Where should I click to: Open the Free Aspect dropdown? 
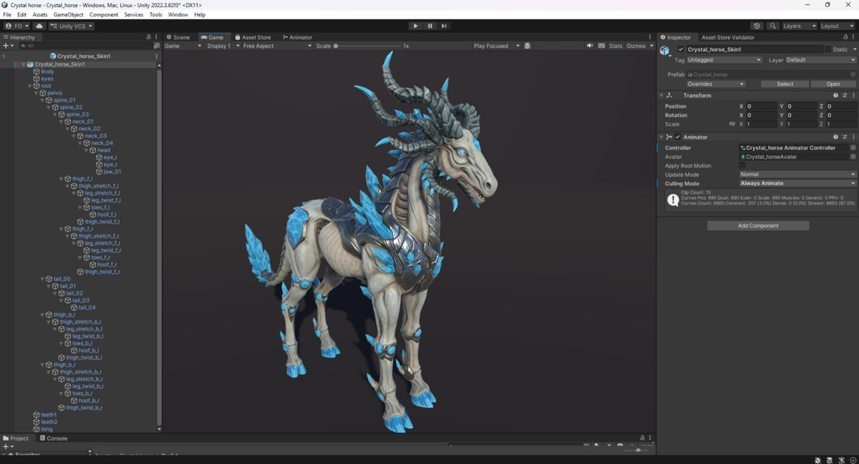tap(277, 46)
